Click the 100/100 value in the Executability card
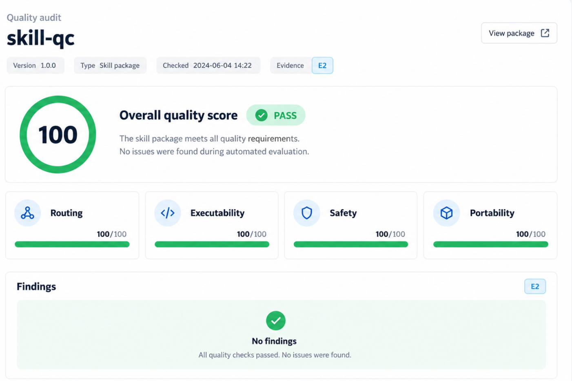 click(252, 234)
